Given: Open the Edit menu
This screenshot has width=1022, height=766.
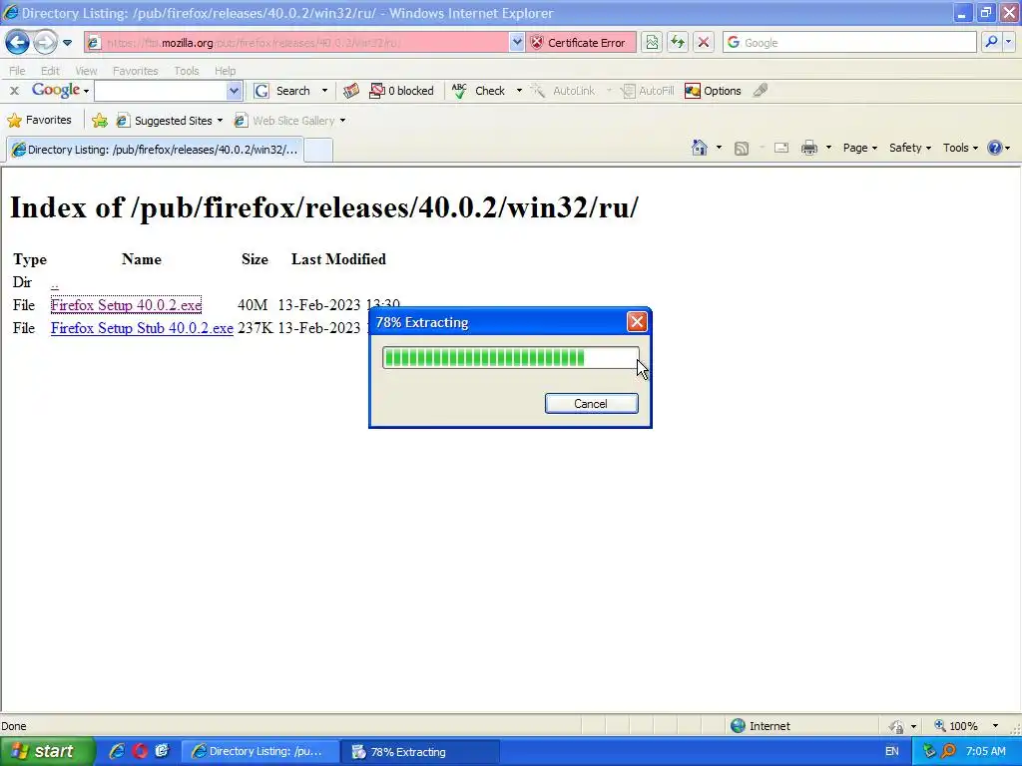Looking at the screenshot, I should (50, 71).
